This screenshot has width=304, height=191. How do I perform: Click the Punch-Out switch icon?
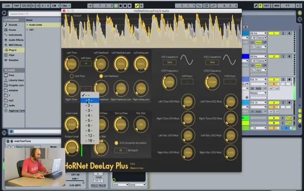(213, 6)
